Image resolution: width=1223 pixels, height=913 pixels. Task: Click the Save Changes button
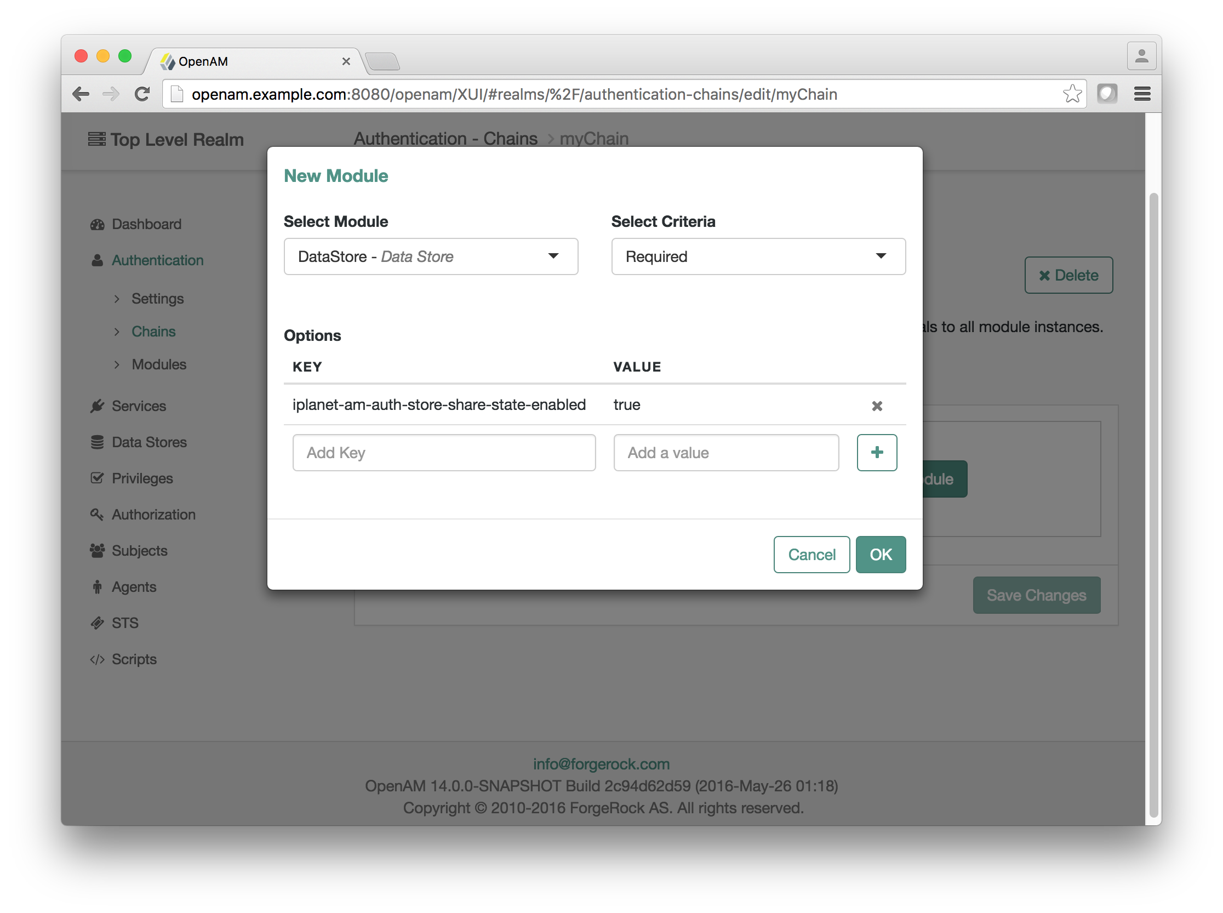(1036, 595)
